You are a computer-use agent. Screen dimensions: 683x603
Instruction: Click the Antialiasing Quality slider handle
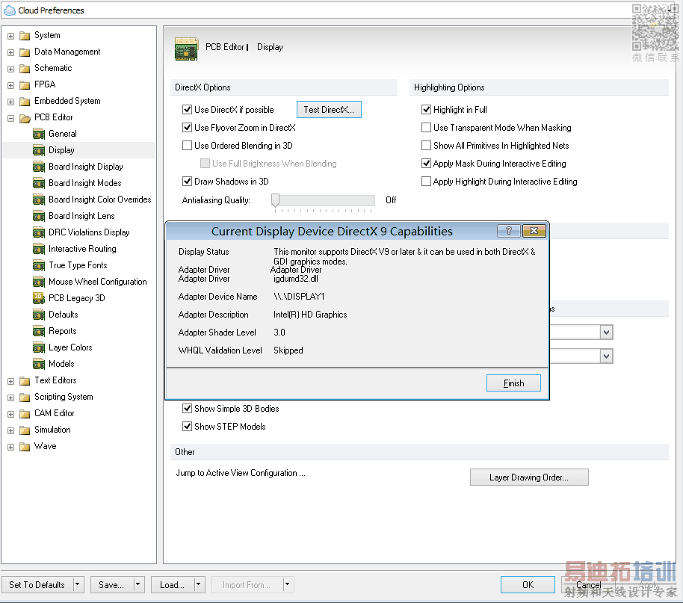pyautogui.click(x=275, y=200)
